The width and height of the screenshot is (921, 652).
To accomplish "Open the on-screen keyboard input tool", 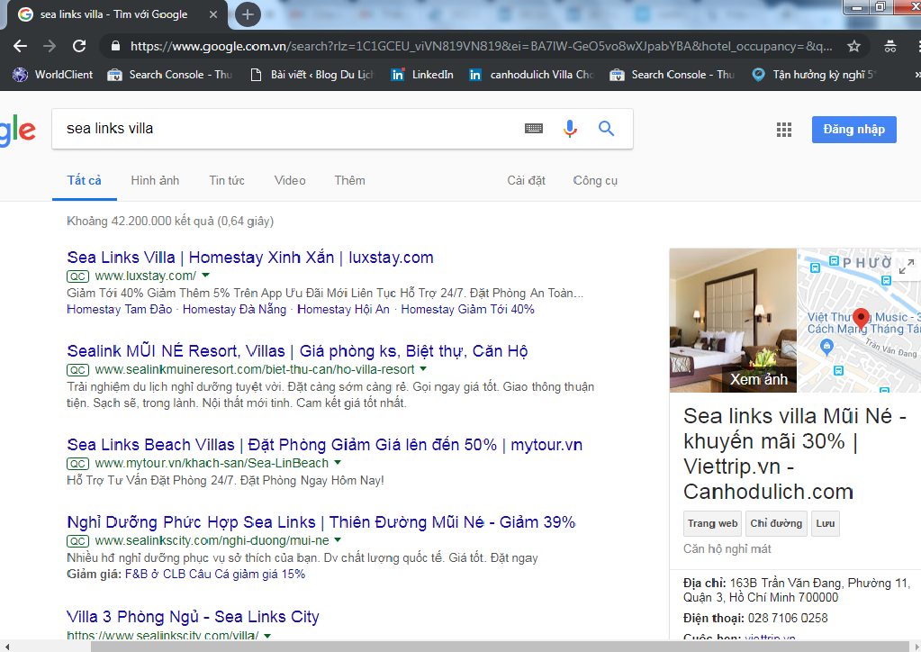I will click(x=534, y=128).
